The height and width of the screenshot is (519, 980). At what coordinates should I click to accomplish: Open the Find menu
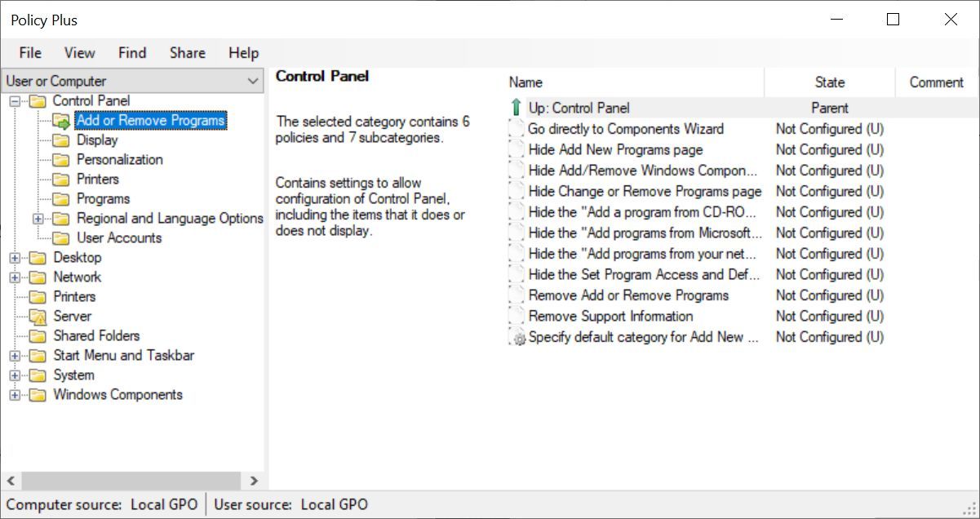(131, 52)
